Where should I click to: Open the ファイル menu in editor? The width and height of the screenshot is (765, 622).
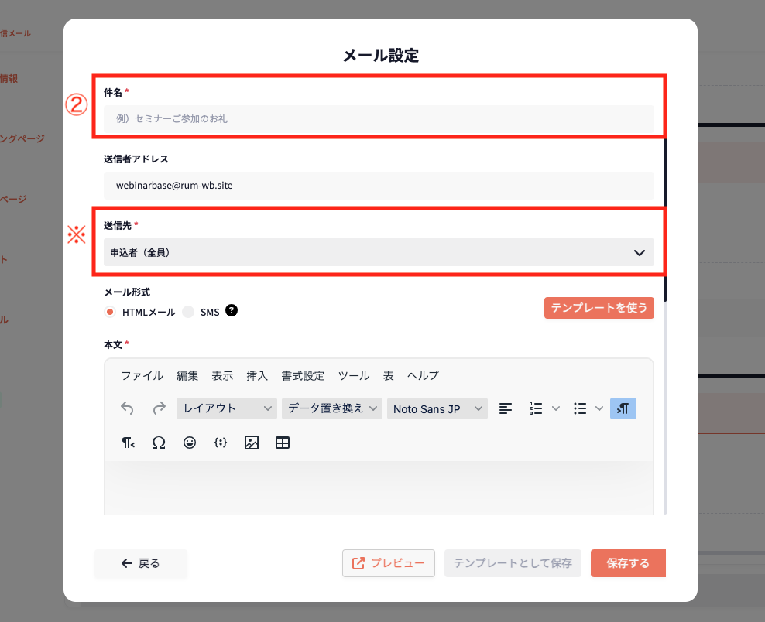point(142,376)
